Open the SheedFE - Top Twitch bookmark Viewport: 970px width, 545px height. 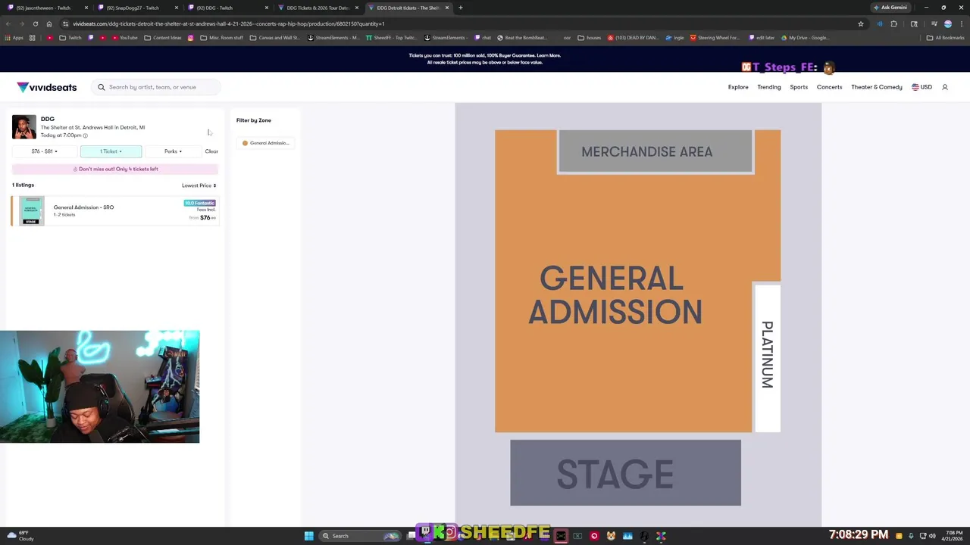pos(392,38)
